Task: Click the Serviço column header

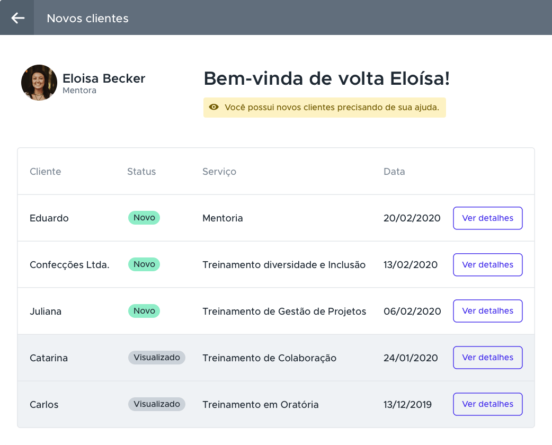Action: pos(219,171)
